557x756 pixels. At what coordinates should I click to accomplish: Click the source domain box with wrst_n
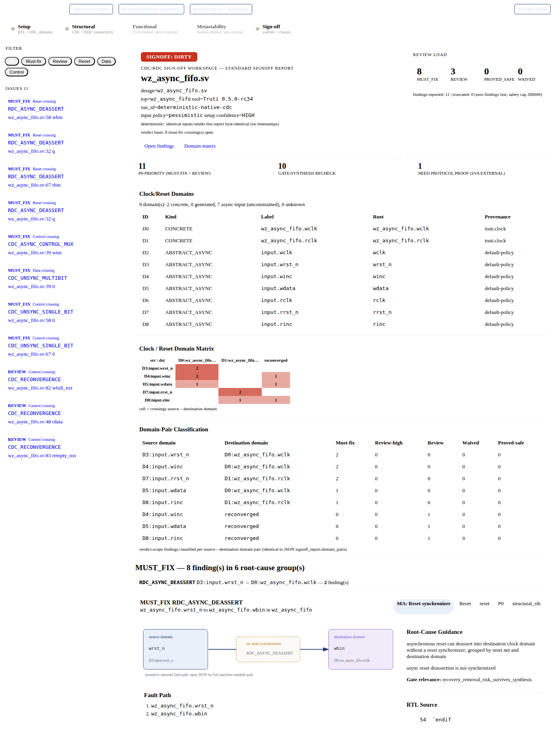coord(175,649)
